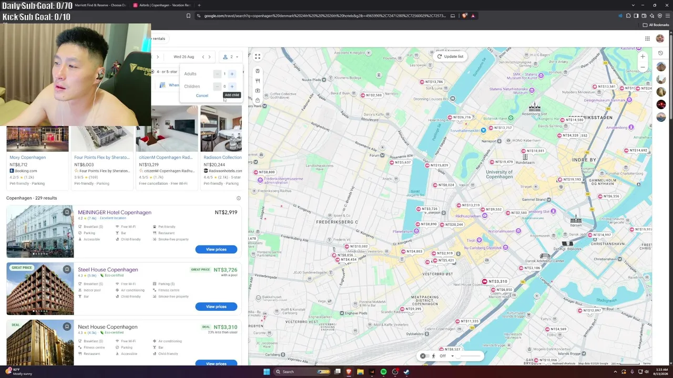Click the Update list button

(450, 57)
